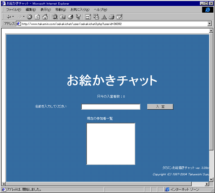Click the アドレス label

pyautogui.click(x=9, y=24)
